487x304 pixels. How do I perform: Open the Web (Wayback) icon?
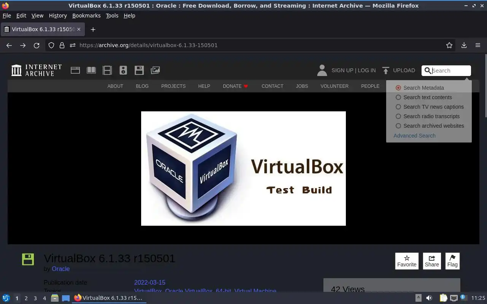[75, 70]
